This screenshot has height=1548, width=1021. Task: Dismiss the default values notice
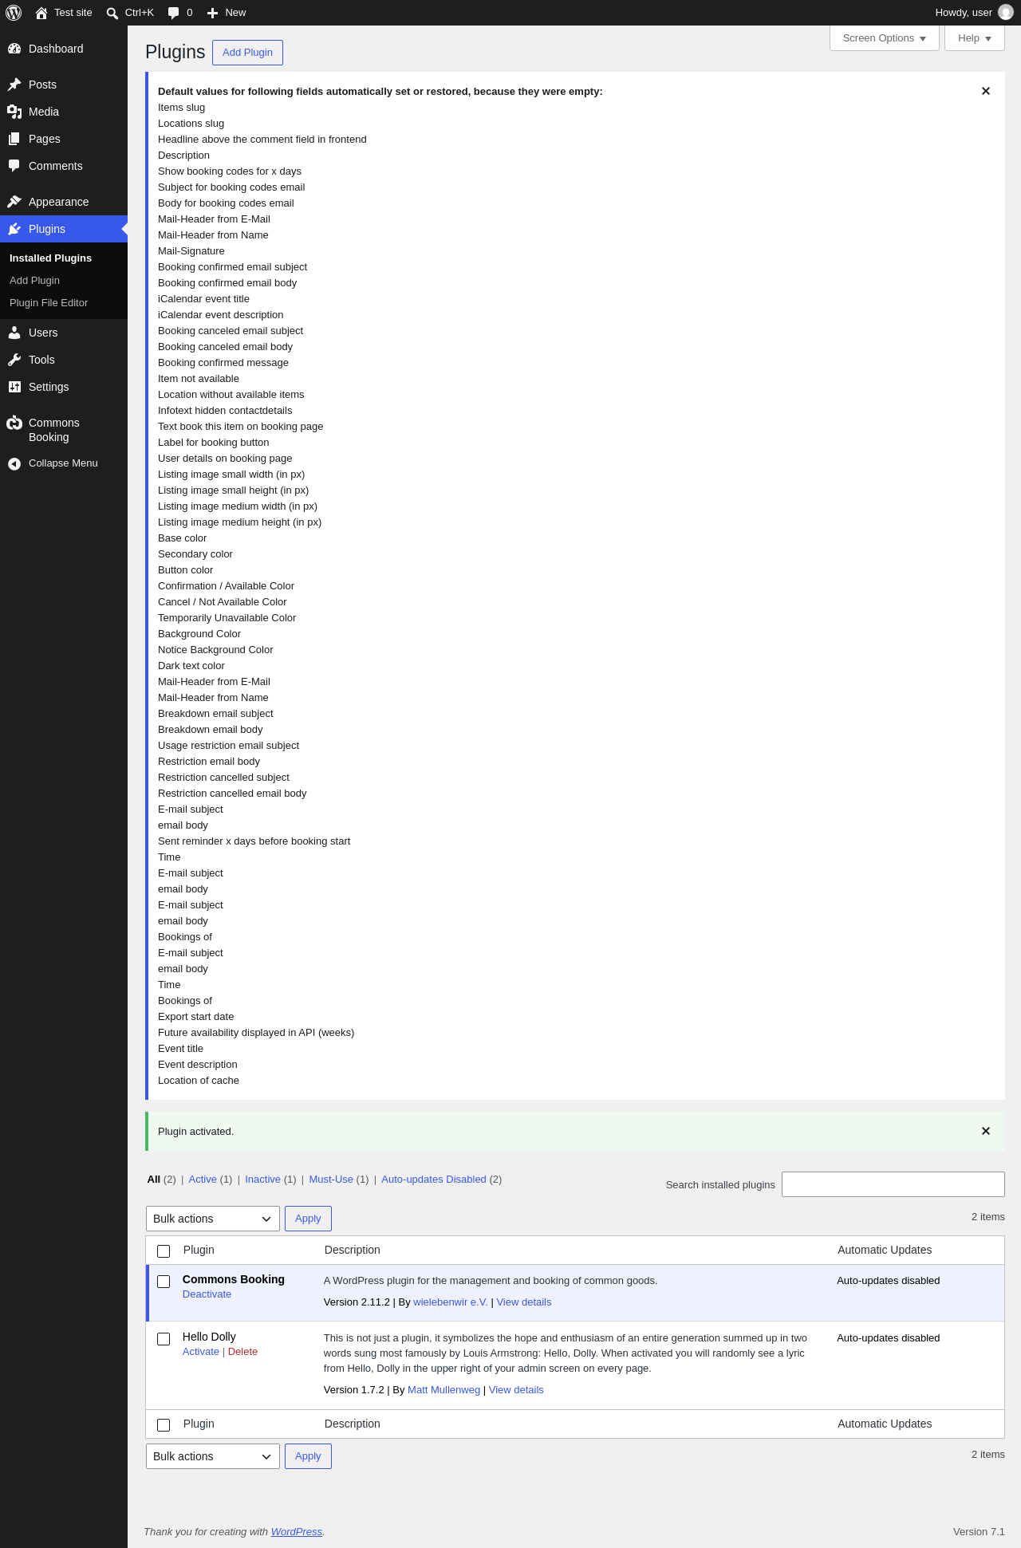click(x=986, y=91)
